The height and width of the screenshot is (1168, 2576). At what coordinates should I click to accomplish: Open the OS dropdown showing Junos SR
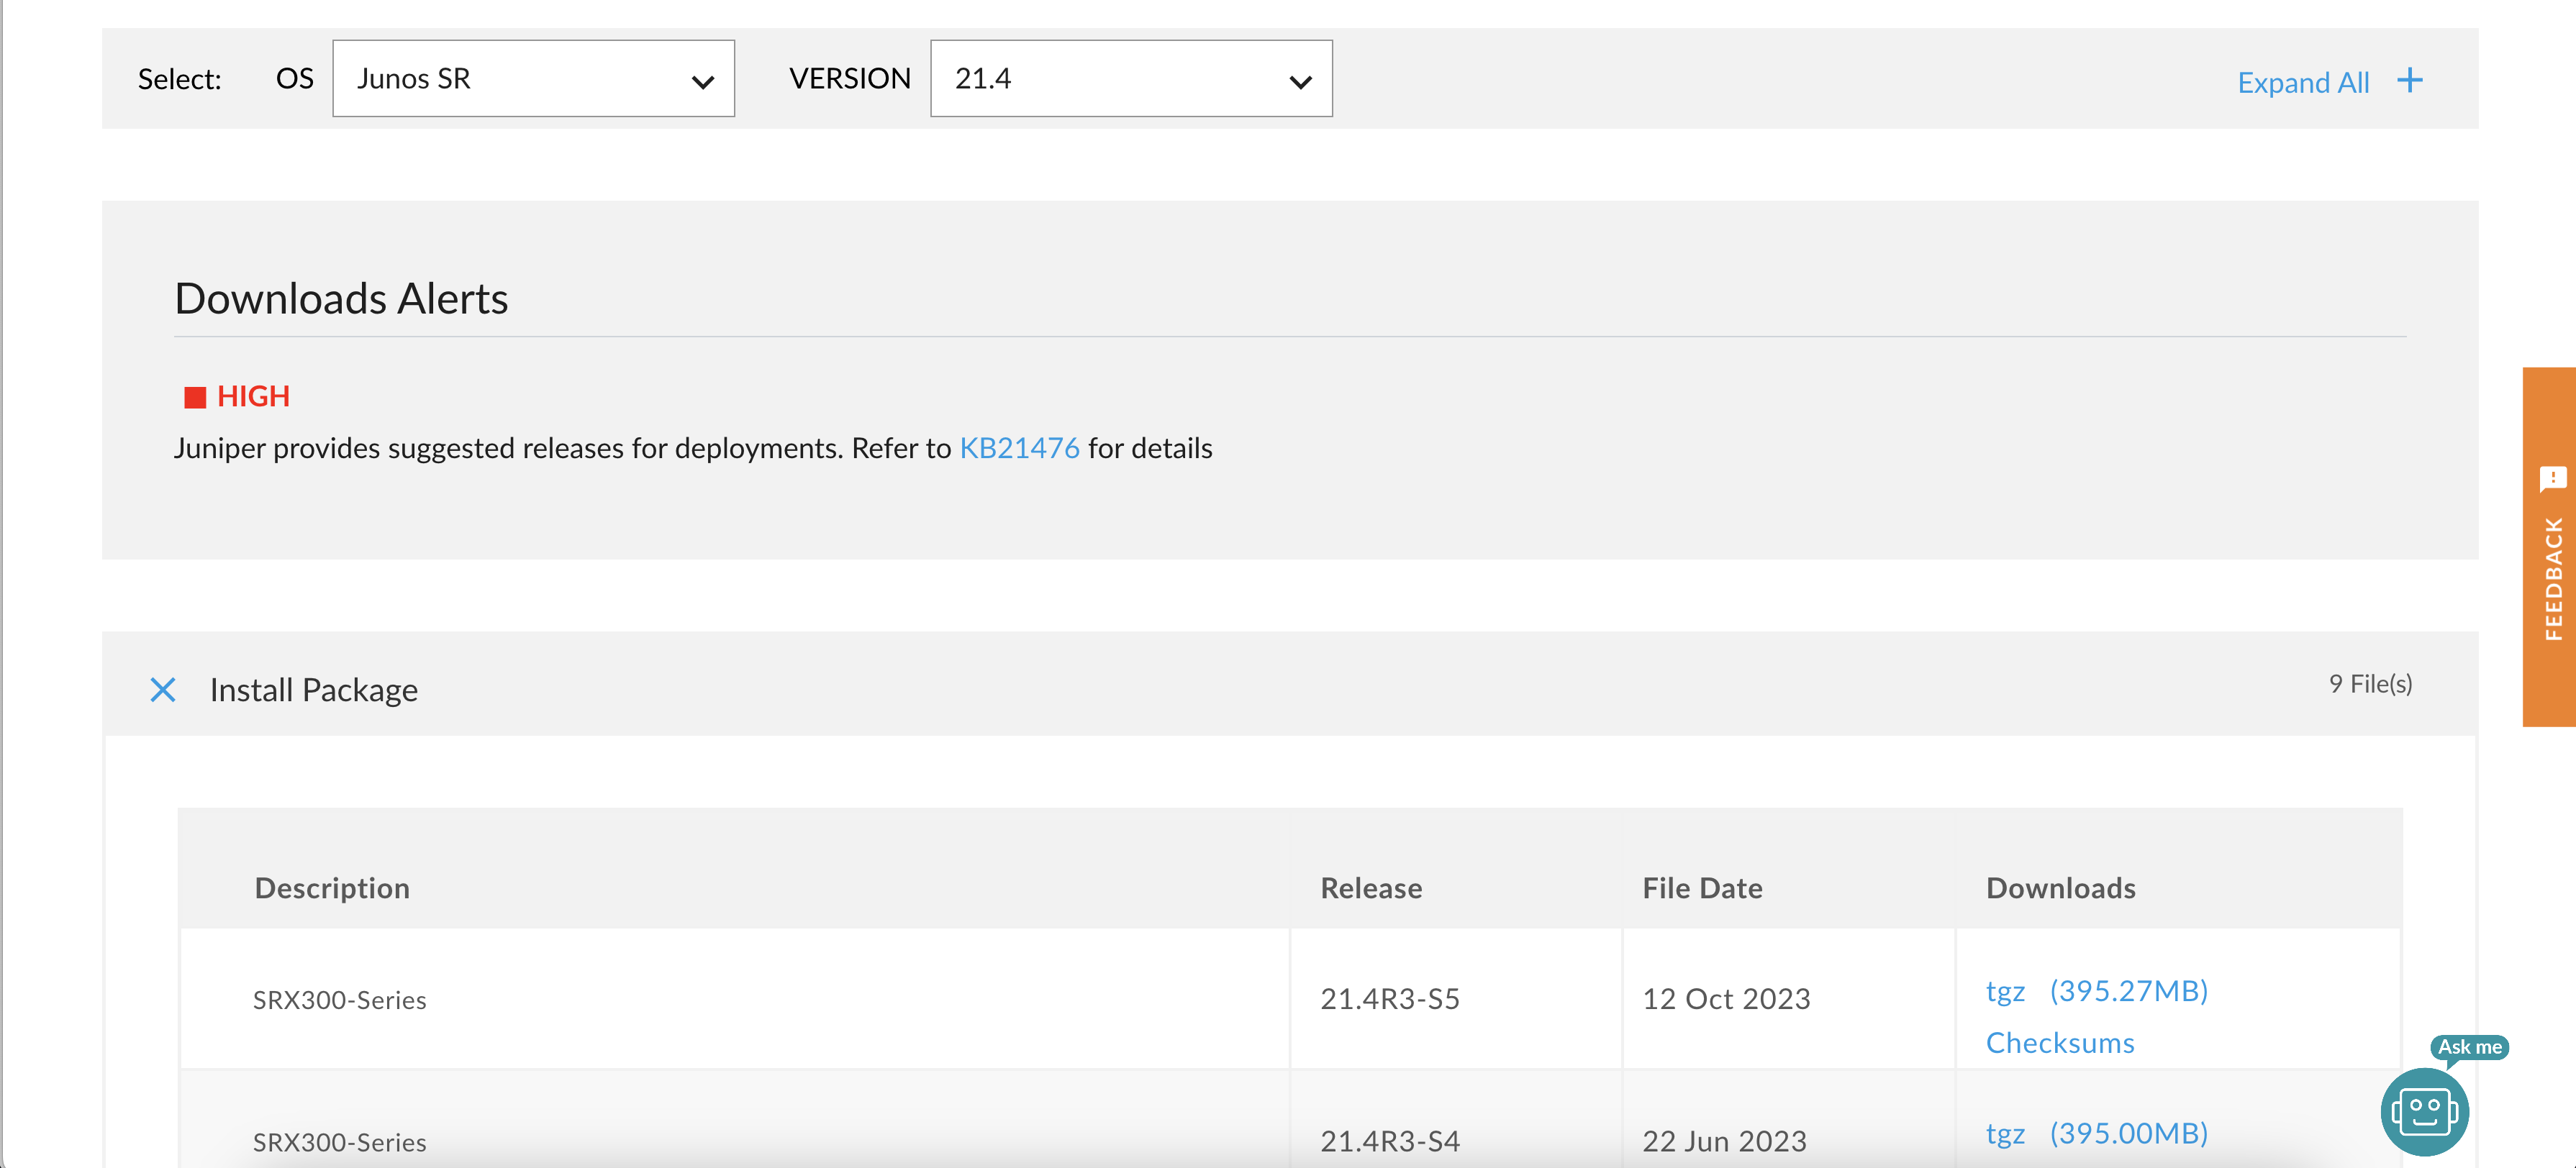click(533, 78)
